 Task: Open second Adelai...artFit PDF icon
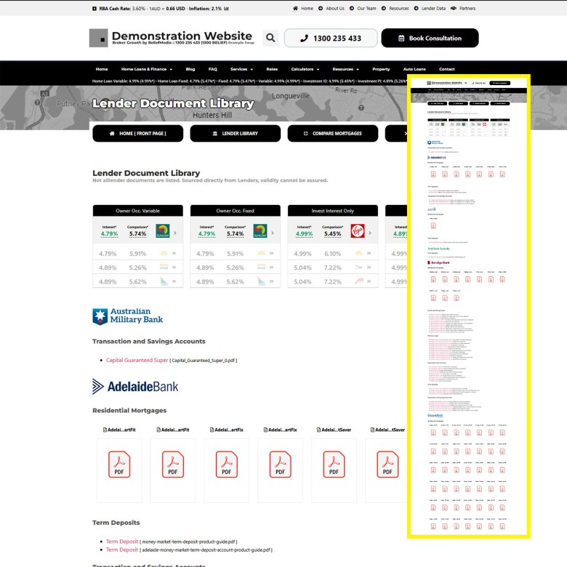173,465
